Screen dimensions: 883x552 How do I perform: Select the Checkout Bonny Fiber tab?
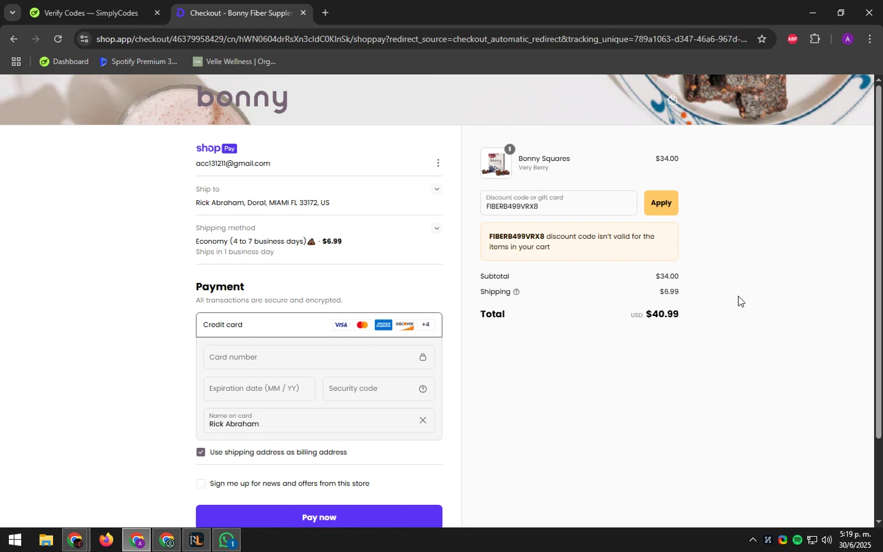point(240,13)
